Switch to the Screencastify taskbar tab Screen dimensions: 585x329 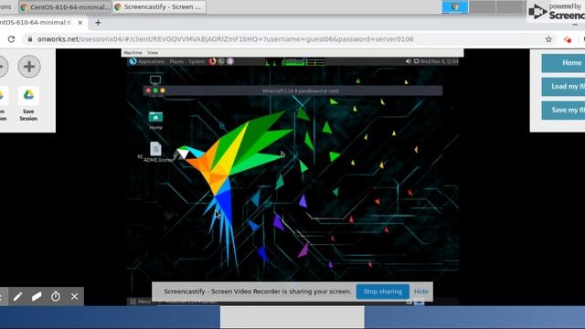click(159, 6)
